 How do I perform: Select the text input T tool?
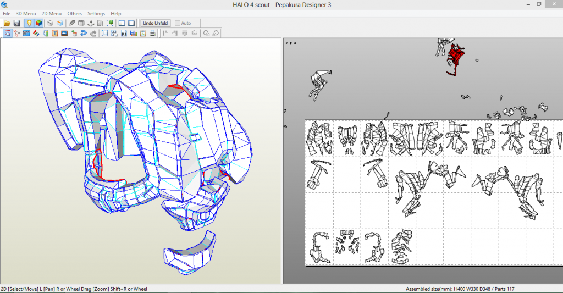pos(55,33)
